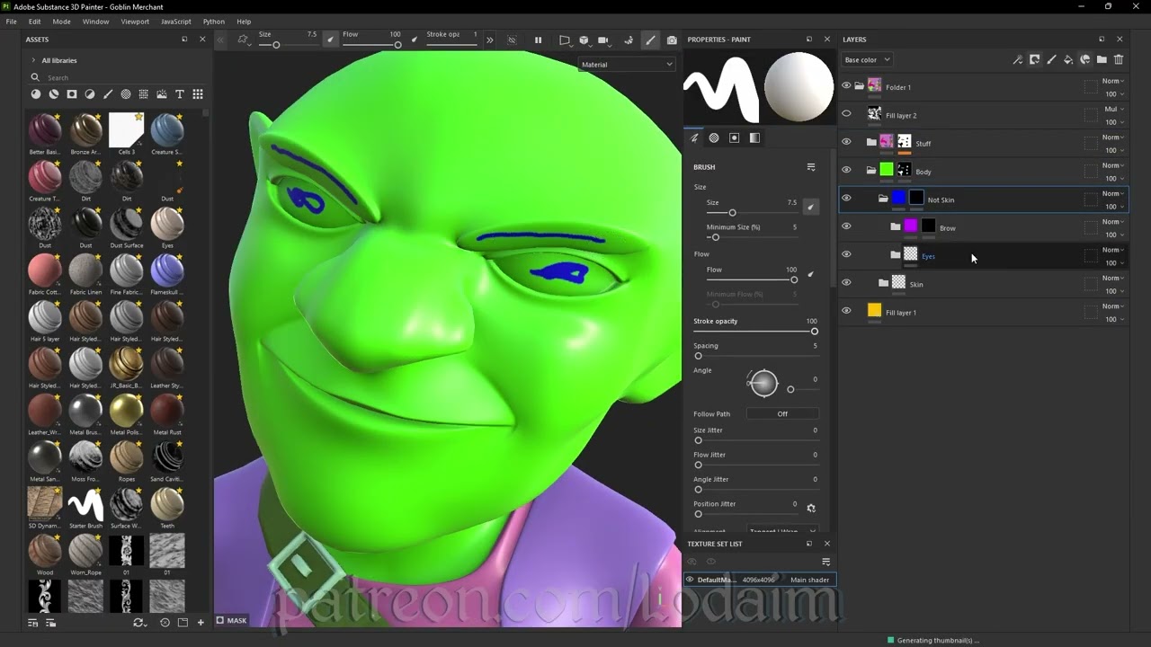
Task: Select DefaultMaterial texture set row
Action: coord(760,580)
